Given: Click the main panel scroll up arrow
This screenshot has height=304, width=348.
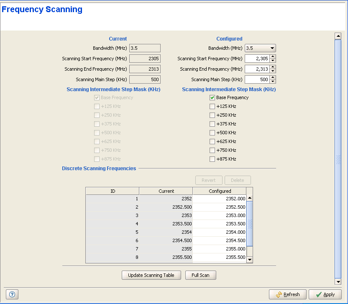Looking at the screenshot, I should (x=338, y=36).
